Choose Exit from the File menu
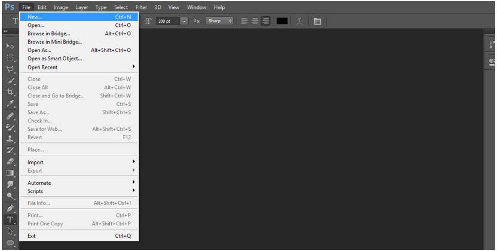 coord(79,236)
